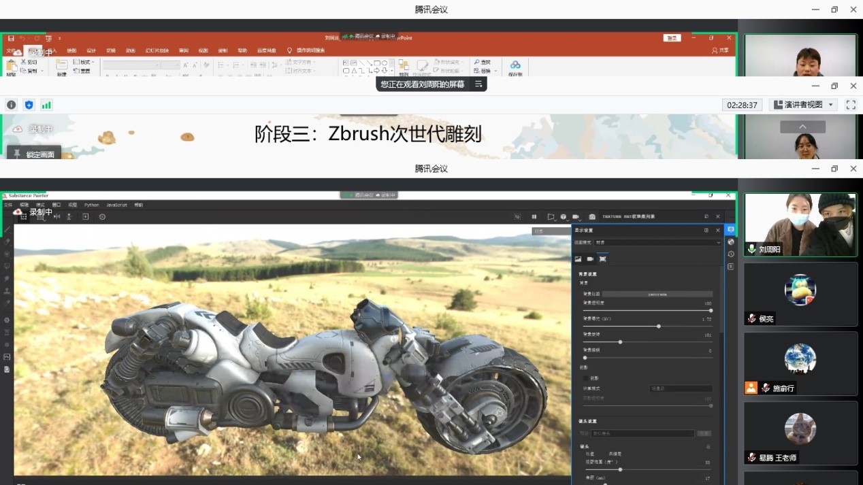Click the camera screenshot icon in viewport toolbar
The image size is (863, 485).
tap(592, 217)
